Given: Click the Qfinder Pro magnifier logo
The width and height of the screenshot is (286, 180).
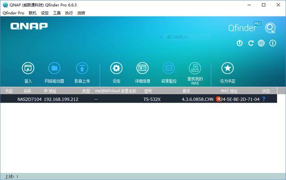Looking at the screenshot, I should pos(270,28).
